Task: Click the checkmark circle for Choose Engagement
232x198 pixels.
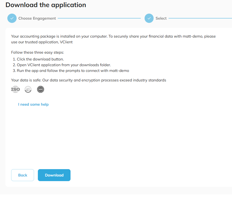Action: (12, 18)
